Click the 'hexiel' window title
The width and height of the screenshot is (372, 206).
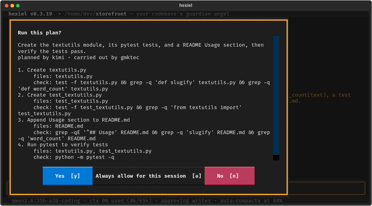tap(186, 5)
